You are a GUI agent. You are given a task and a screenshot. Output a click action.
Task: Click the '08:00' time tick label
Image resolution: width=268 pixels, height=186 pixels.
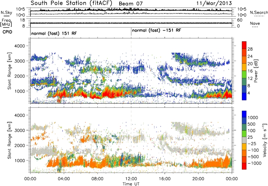(x=97, y=179)
